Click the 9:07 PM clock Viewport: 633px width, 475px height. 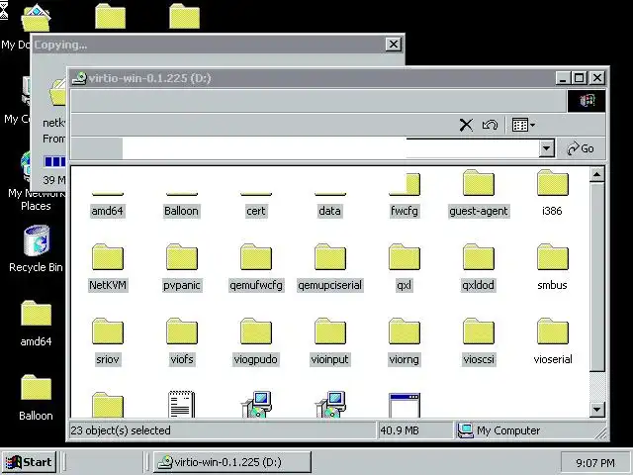(595, 463)
